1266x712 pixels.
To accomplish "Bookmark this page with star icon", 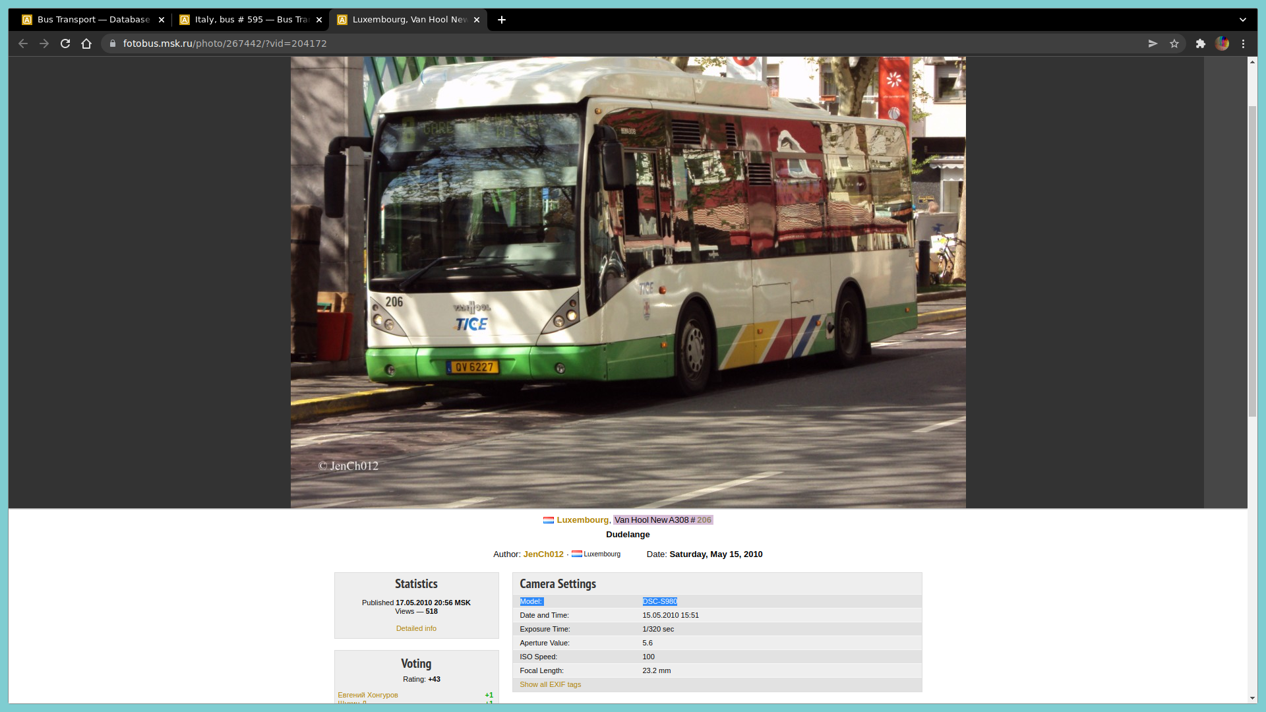I will tap(1174, 44).
